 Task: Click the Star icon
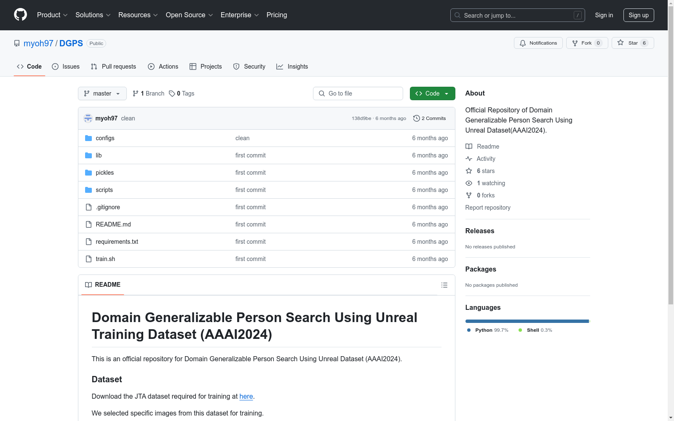pos(621,43)
